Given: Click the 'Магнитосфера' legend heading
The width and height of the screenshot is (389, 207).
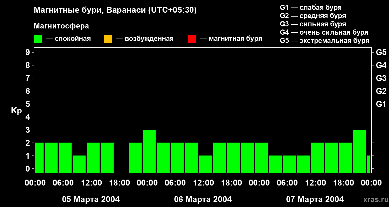Looking at the screenshot, I should [x=61, y=26].
